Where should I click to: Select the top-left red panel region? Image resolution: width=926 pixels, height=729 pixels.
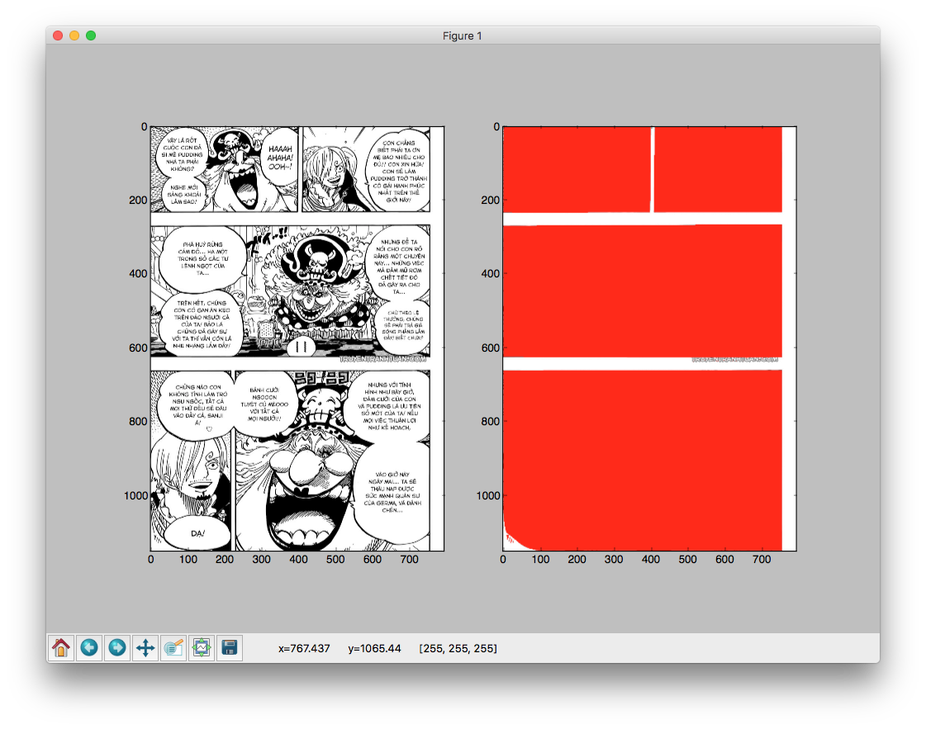[x=577, y=170]
